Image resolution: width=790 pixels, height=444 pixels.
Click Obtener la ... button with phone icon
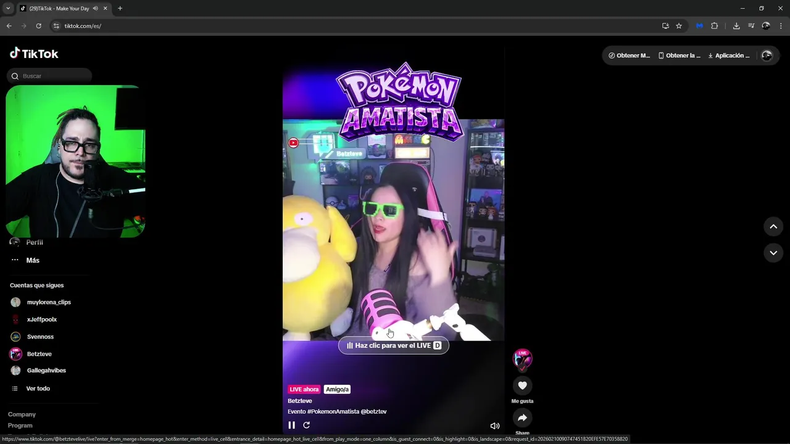[679, 55]
